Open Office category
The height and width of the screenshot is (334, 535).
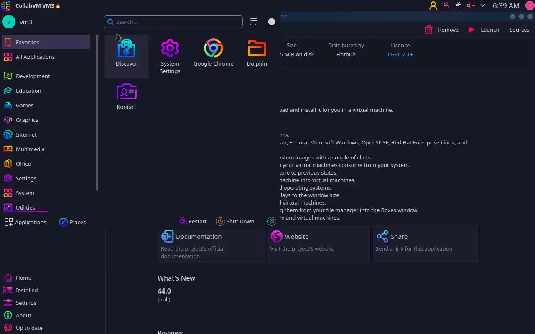[x=46, y=164]
